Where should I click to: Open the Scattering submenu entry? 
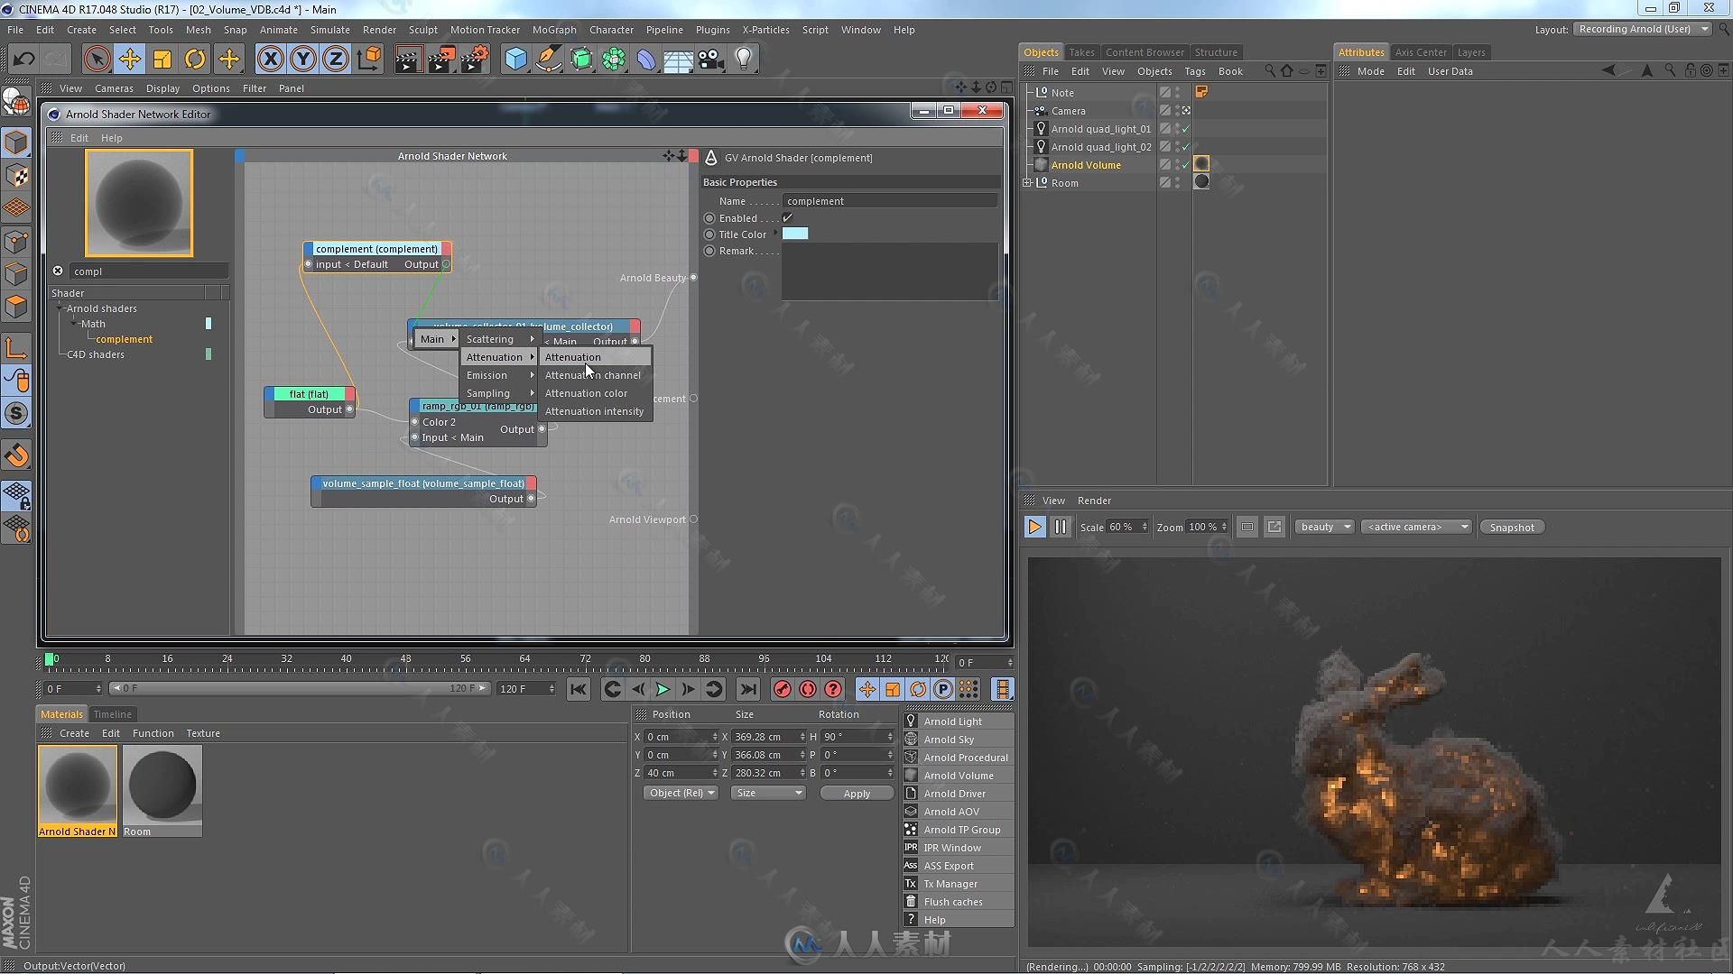(x=499, y=339)
